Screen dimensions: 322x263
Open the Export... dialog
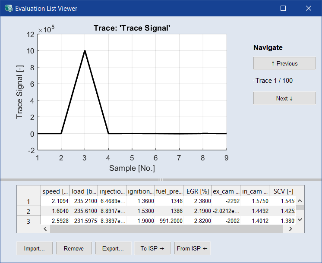click(113, 248)
